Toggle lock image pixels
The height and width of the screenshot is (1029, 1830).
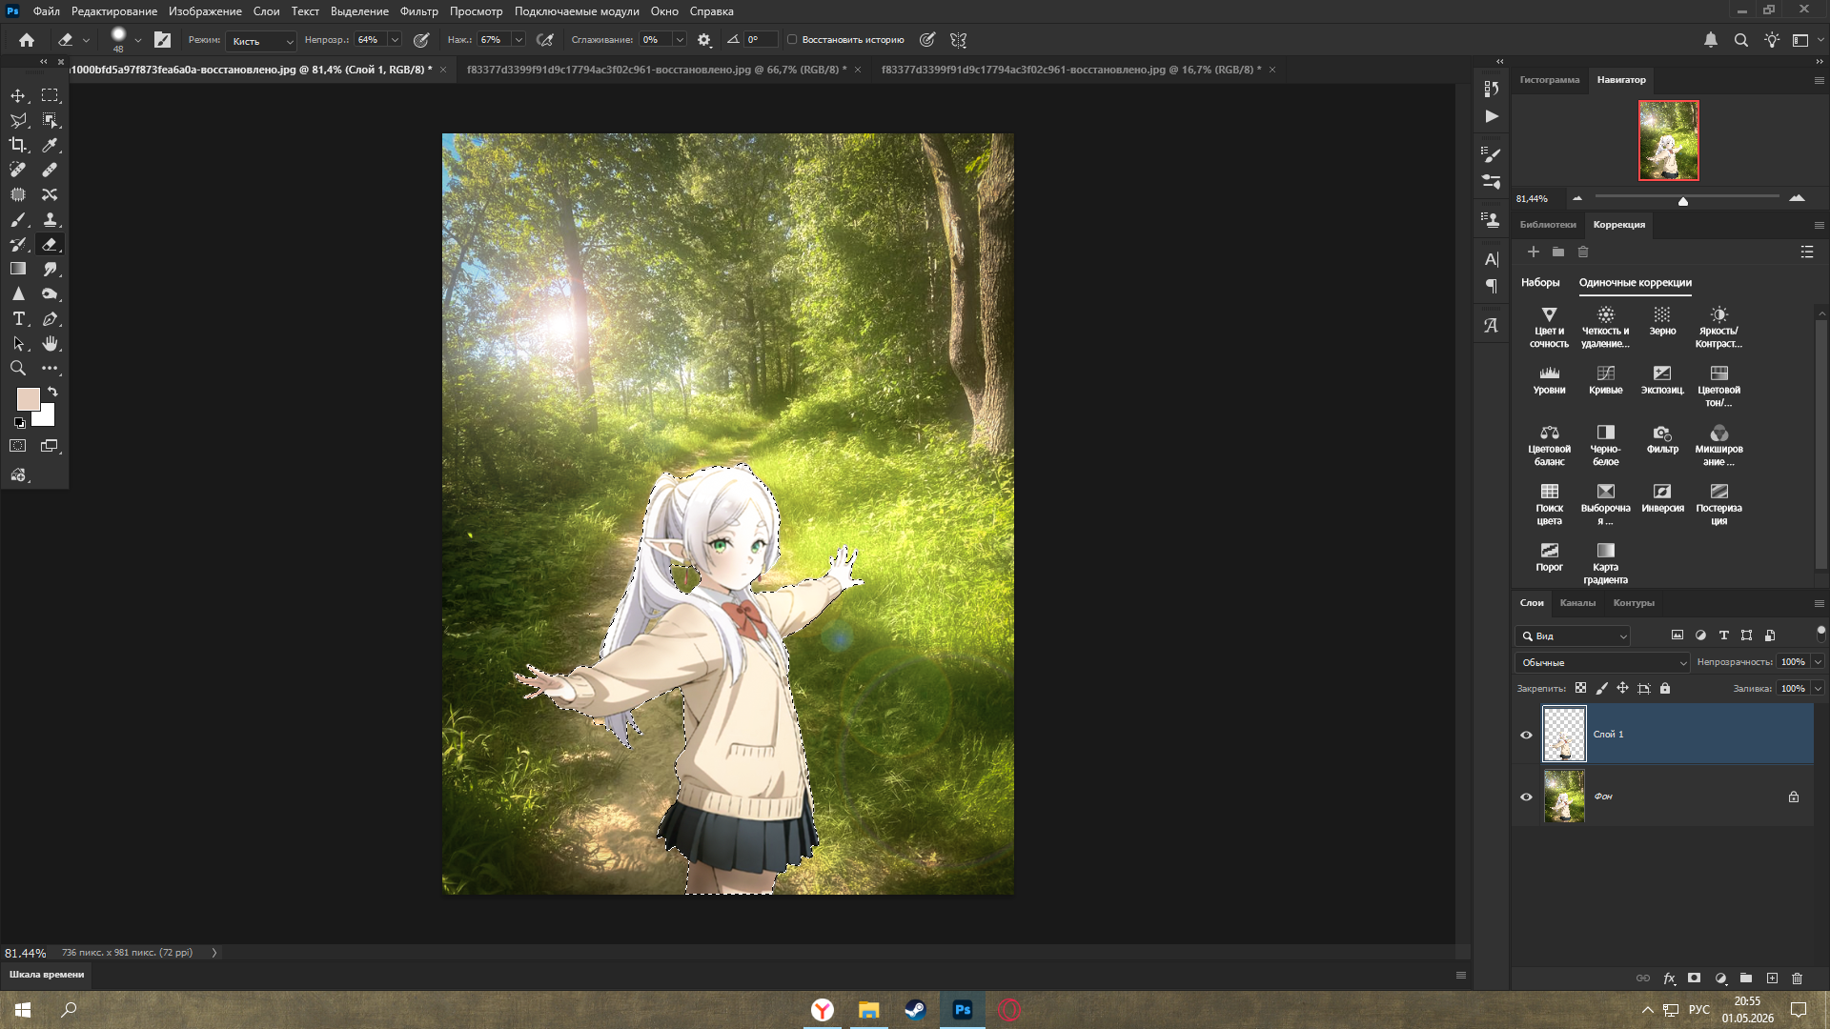[1601, 688]
